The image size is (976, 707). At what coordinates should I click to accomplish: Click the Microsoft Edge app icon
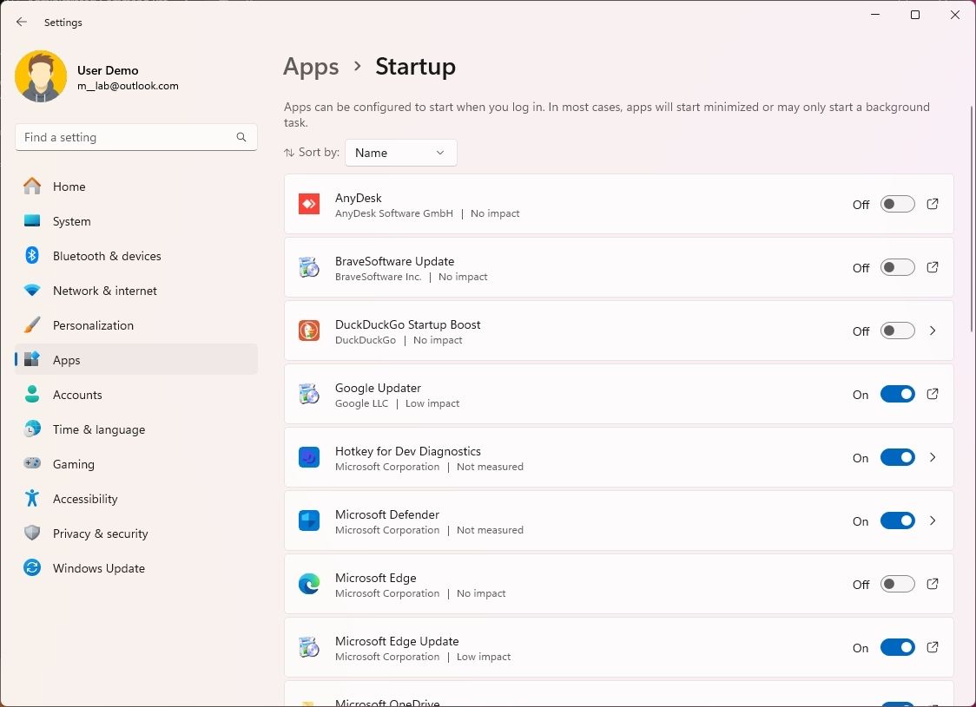coord(309,585)
